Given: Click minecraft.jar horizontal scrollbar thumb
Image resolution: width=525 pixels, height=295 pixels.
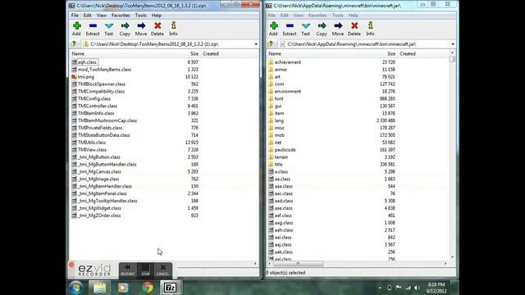Looking at the screenshot, I should click(x=298, y=264).
